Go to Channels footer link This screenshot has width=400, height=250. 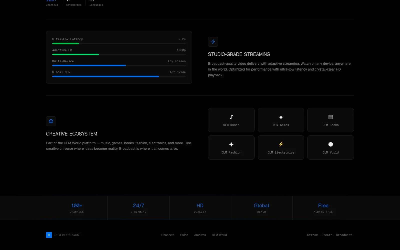point(168,235)
